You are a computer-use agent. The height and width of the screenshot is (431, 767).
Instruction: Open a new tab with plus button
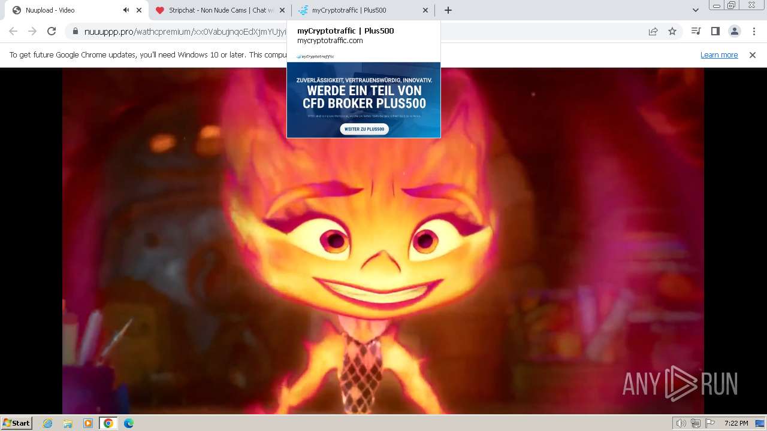pos(448,10)
